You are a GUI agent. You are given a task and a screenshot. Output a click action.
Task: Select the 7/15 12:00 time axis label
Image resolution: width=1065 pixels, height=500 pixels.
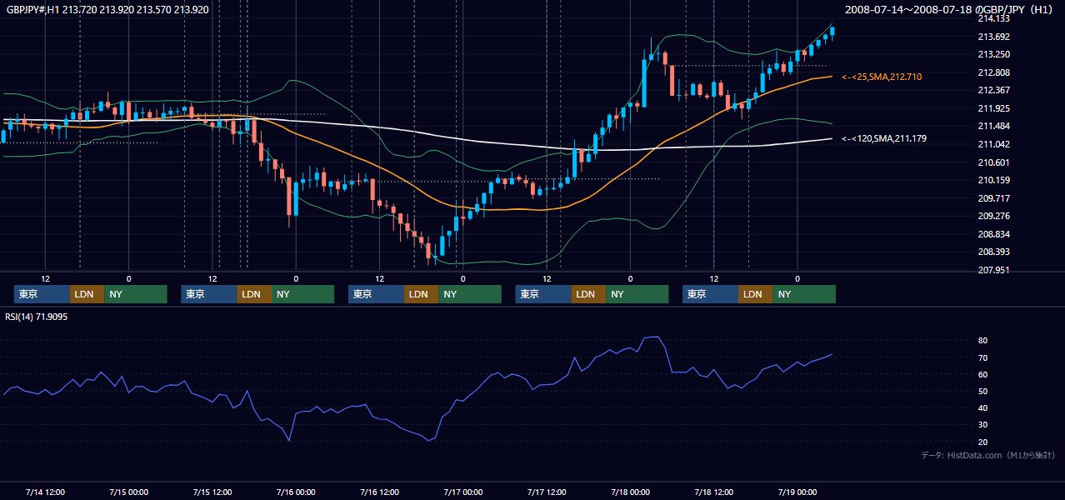point(212,492)
